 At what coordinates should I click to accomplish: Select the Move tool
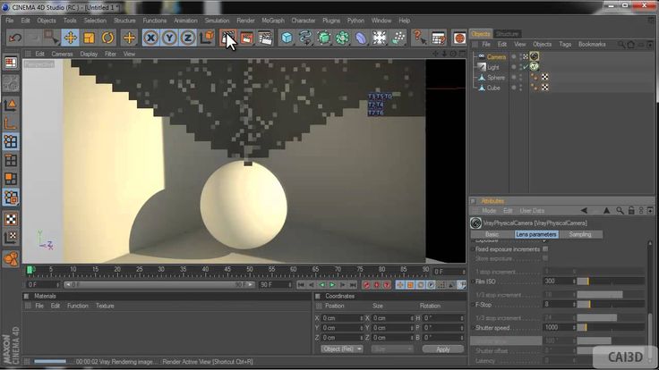tap(71, 38)
